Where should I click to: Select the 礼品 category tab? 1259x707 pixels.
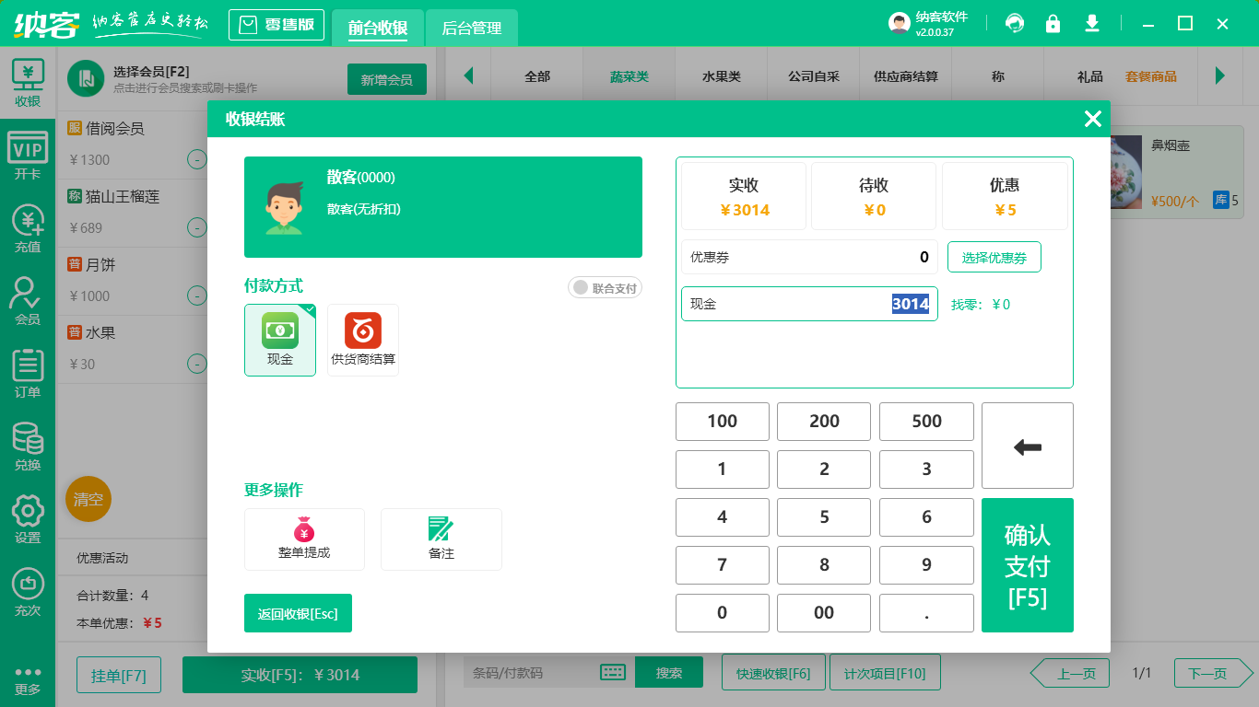(1090, 76)
